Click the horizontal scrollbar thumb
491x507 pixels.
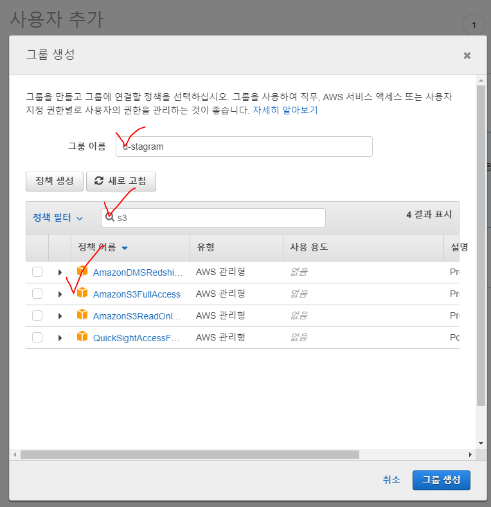click(x=190, y=454)
